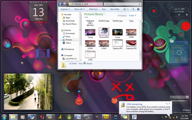192x120 pixels.
Task: Click the back arrow in Explorer
Action: pyautogui.click(x=60, y=4)
